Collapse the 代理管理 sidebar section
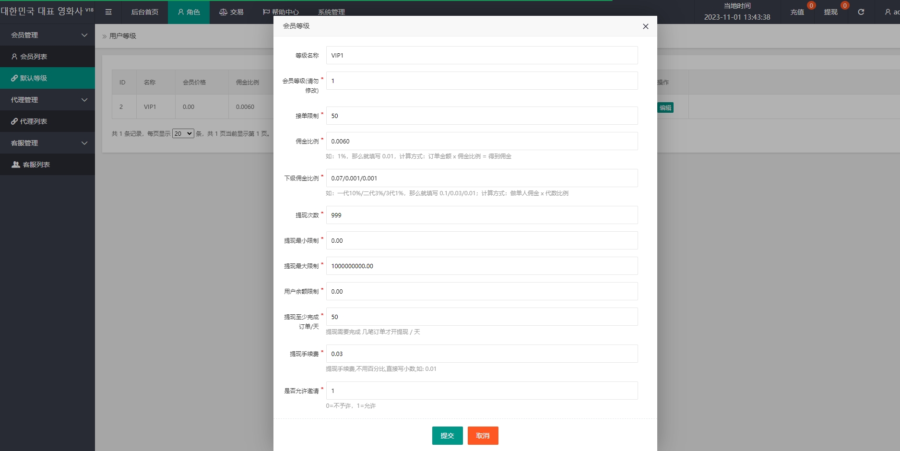 pyautogui.click(x=47, y=99)
